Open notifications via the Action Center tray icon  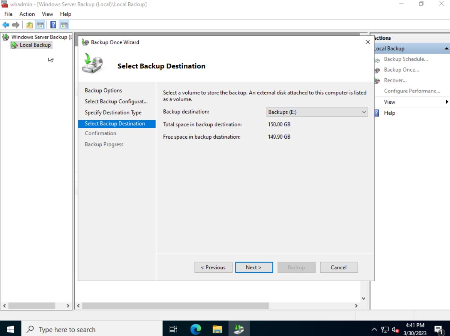pos(439,329)
